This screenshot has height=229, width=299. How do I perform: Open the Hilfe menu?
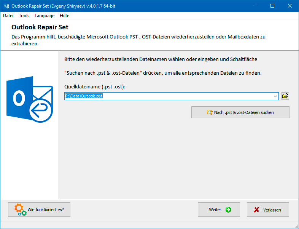click(x=64, y=16)
